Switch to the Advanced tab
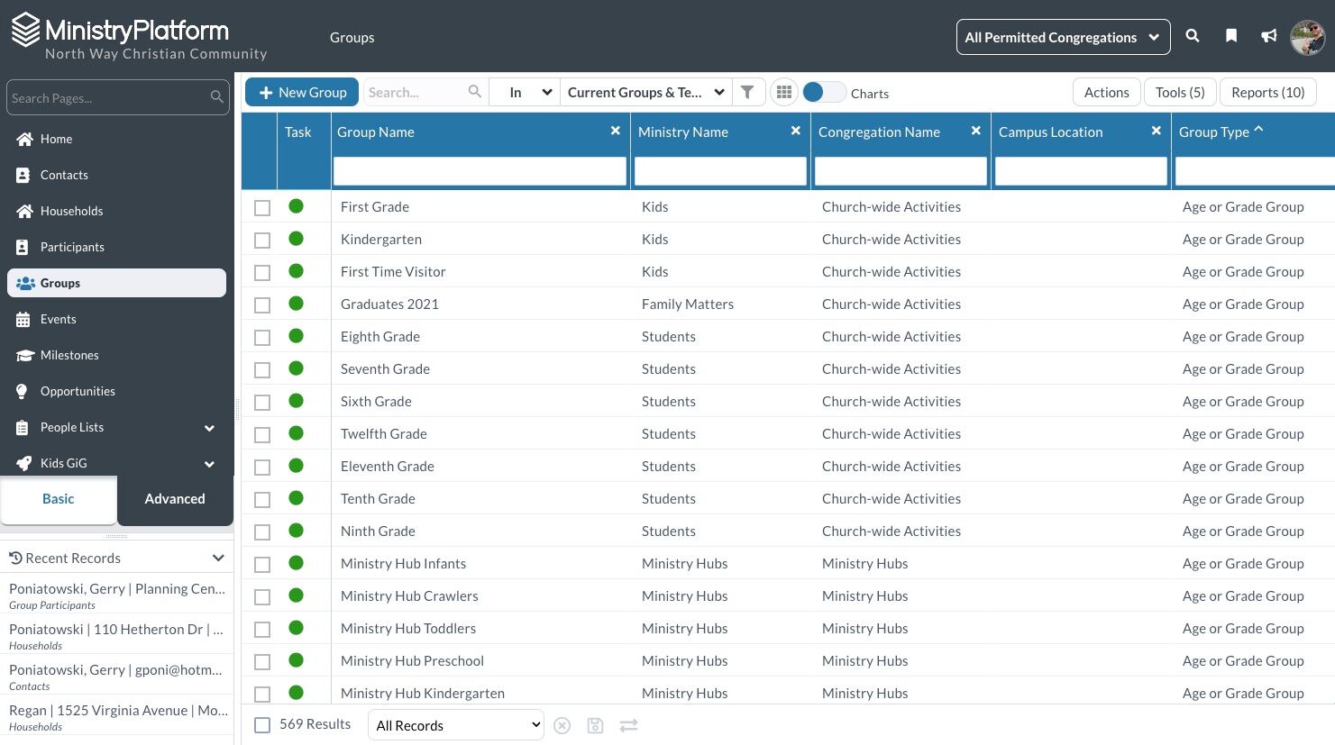The width and height of the screenshot is (1335, 745). [x=175, y=499]
